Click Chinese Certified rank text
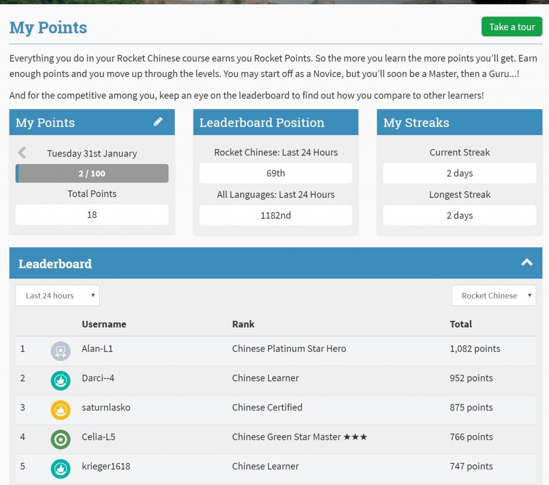The width and height of the screenshot is (549, 485). click(267, 407)
